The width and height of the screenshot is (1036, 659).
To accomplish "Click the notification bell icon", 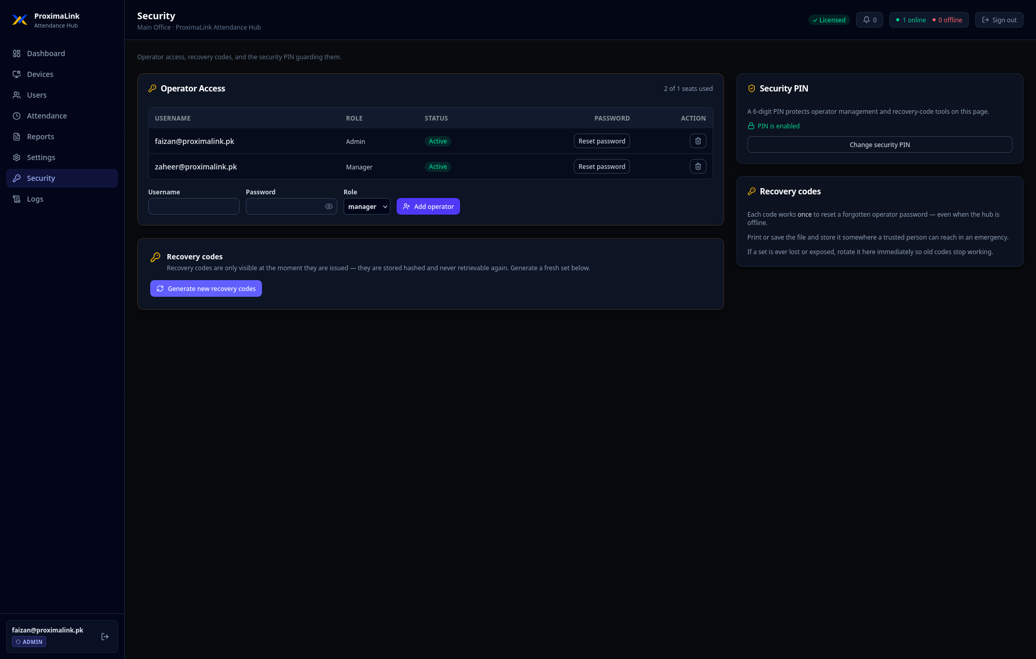I will point(867,20).
